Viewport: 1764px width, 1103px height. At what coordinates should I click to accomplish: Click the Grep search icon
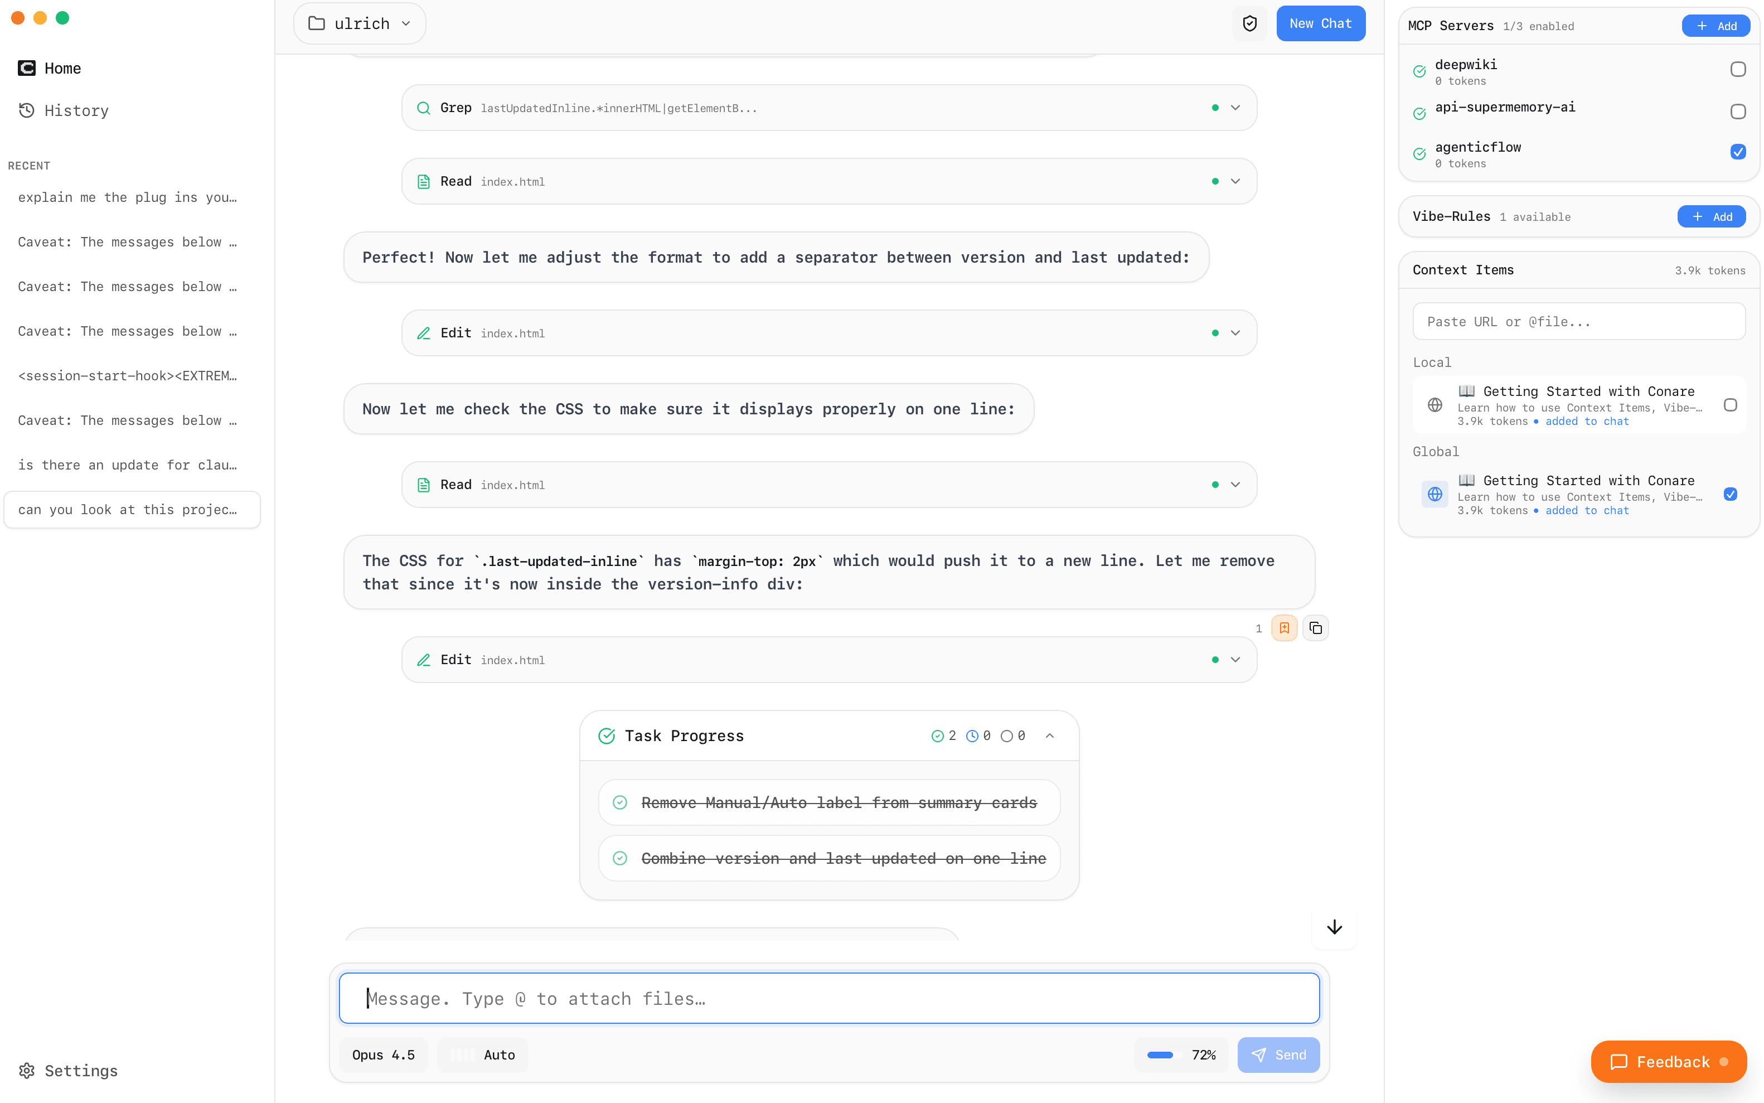coord(423,108)
